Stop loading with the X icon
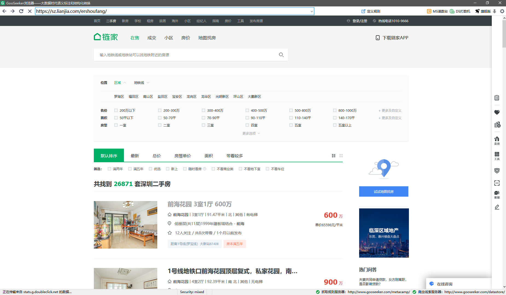This screenshot has width=506, height=295. pyautogui.click(x=30, y=11)
